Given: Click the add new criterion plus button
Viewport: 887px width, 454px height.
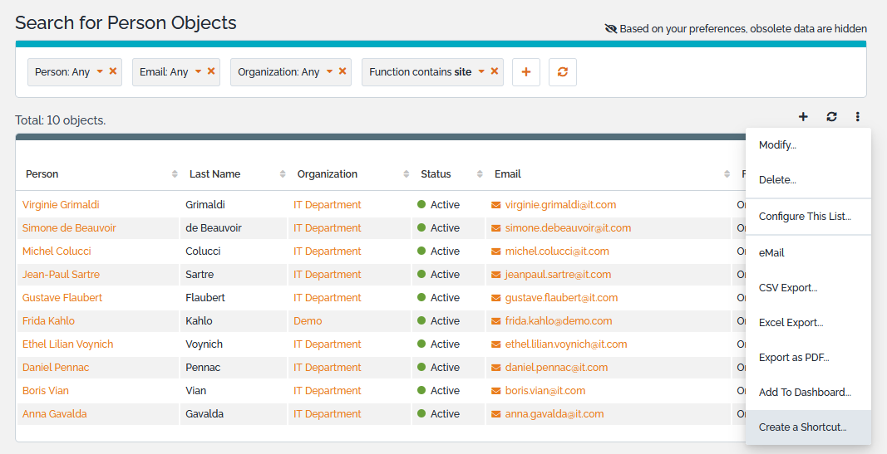Looking at the screenshot, I should pyautogui.click(x=525, y=72).
